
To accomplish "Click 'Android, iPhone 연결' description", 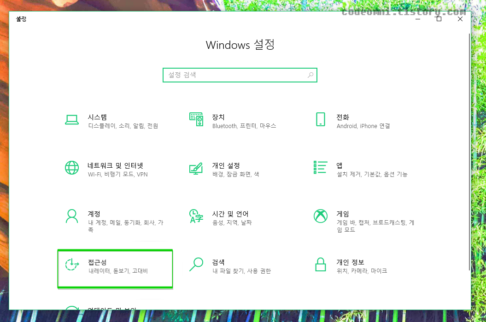I will click(x=363, y=126).
